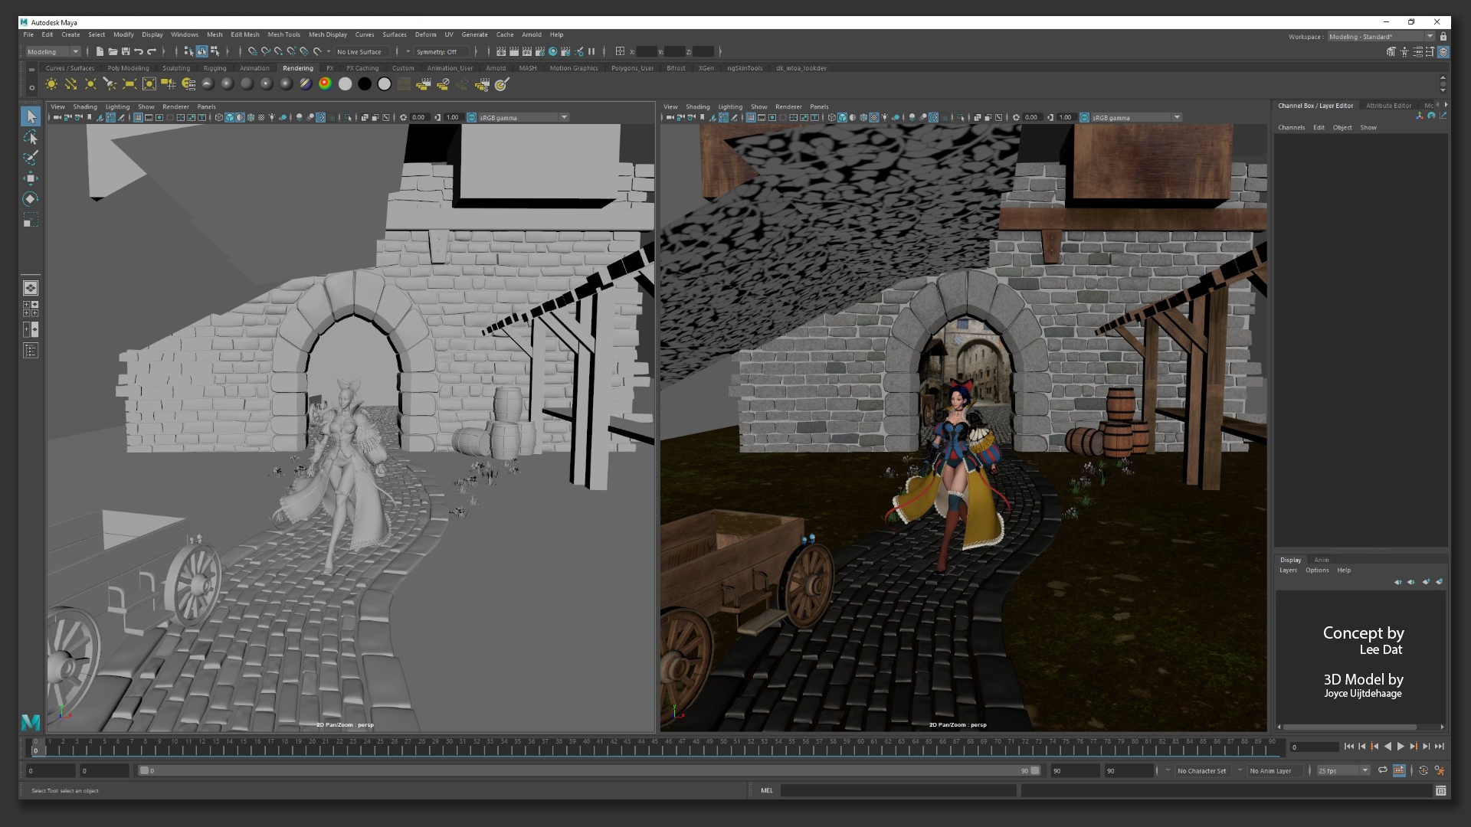Click the Maya home logo button
Image resolution: width=1471 pixels, height=827 pixels.
[x=31, y=721]
